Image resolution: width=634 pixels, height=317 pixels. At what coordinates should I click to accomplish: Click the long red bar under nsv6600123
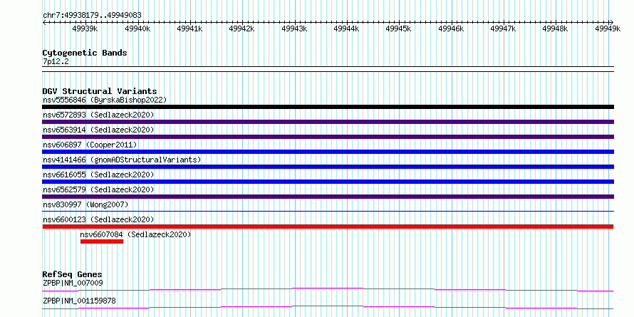[x=328, y=227]
